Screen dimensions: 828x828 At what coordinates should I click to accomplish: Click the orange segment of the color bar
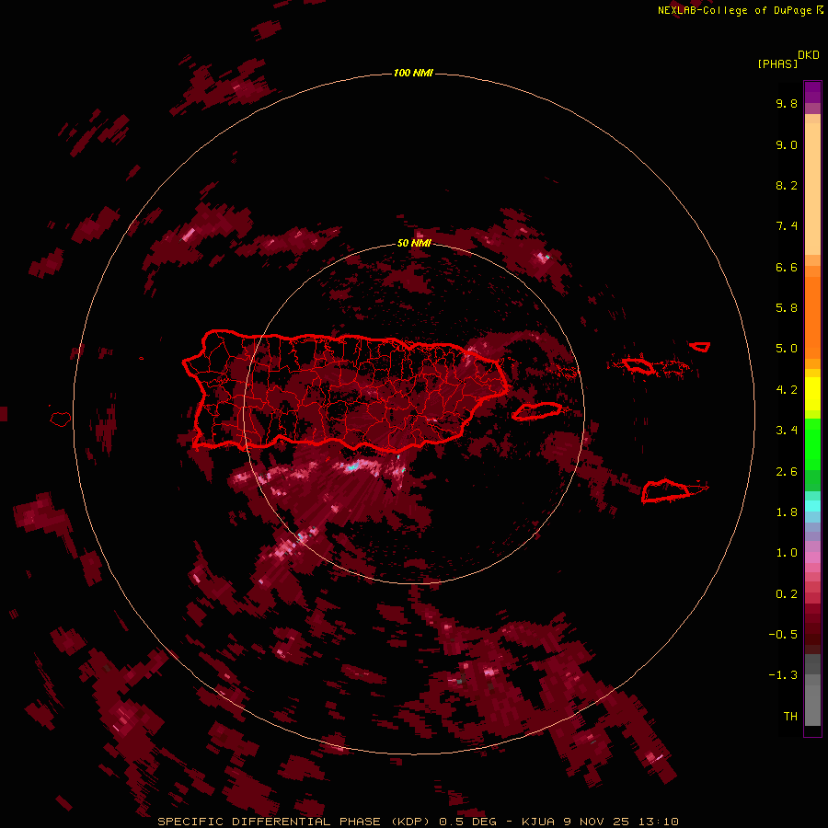(812, 316)
